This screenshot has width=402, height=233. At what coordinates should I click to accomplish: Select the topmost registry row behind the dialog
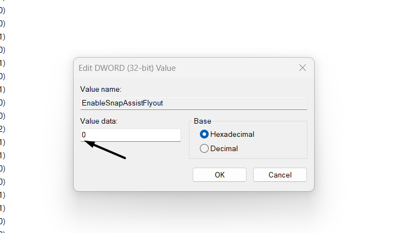point(2,10)
